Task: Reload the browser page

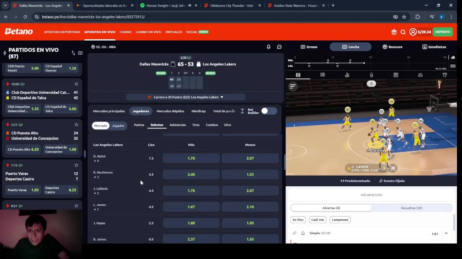Action: point(25,17)
